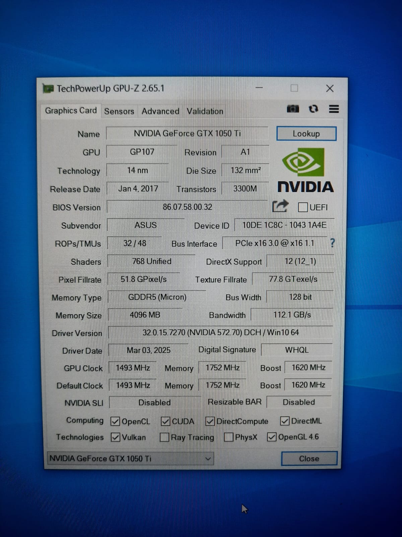Click the Bus Width value 128 bit
The width and height of the screenshot is (402, 537).
pyautogui.click(x=300, y=297)
